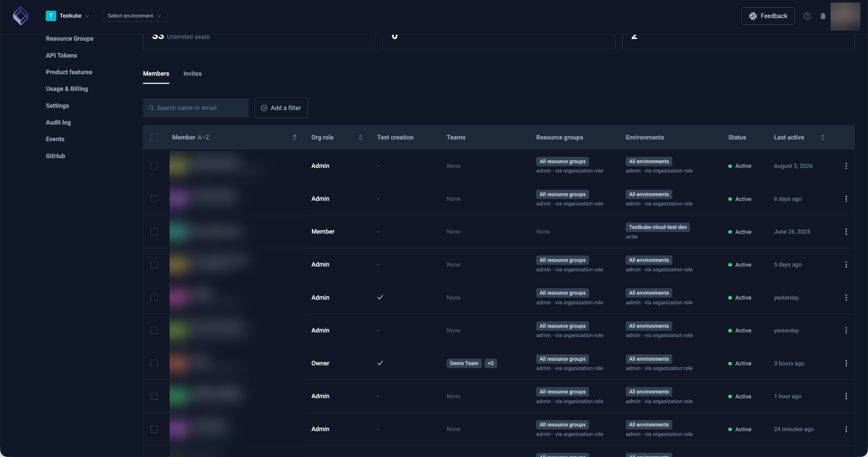Select checkbox for 6 days ago member

(x=154, y=199)
